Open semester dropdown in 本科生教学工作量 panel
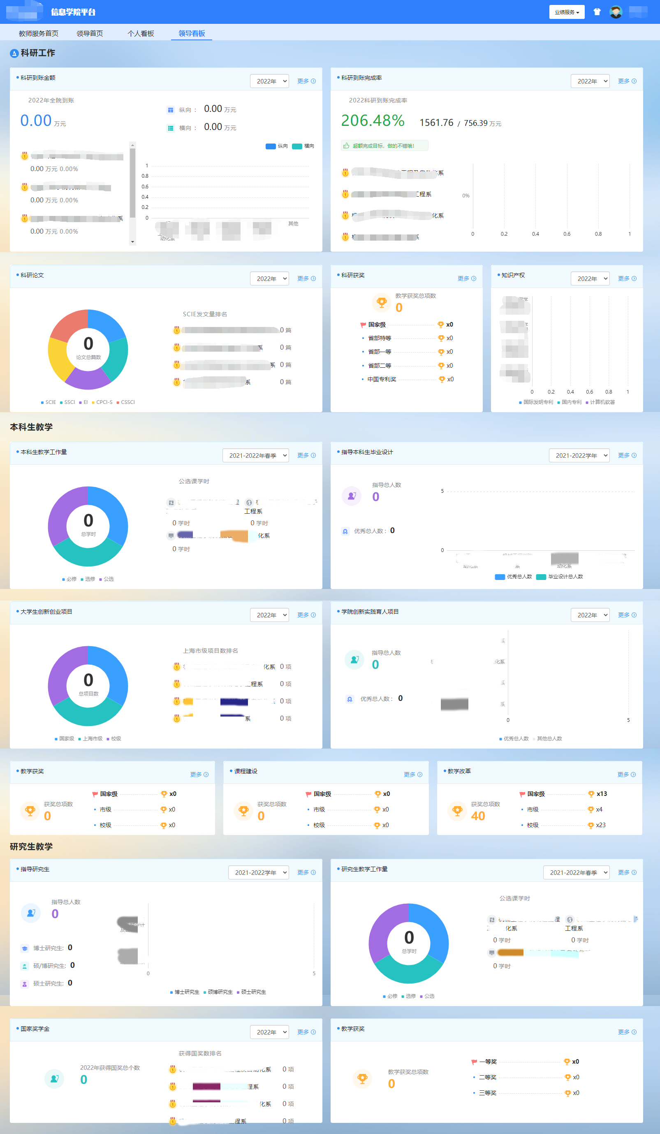660x1134 pixels. (x=255, y=455)
